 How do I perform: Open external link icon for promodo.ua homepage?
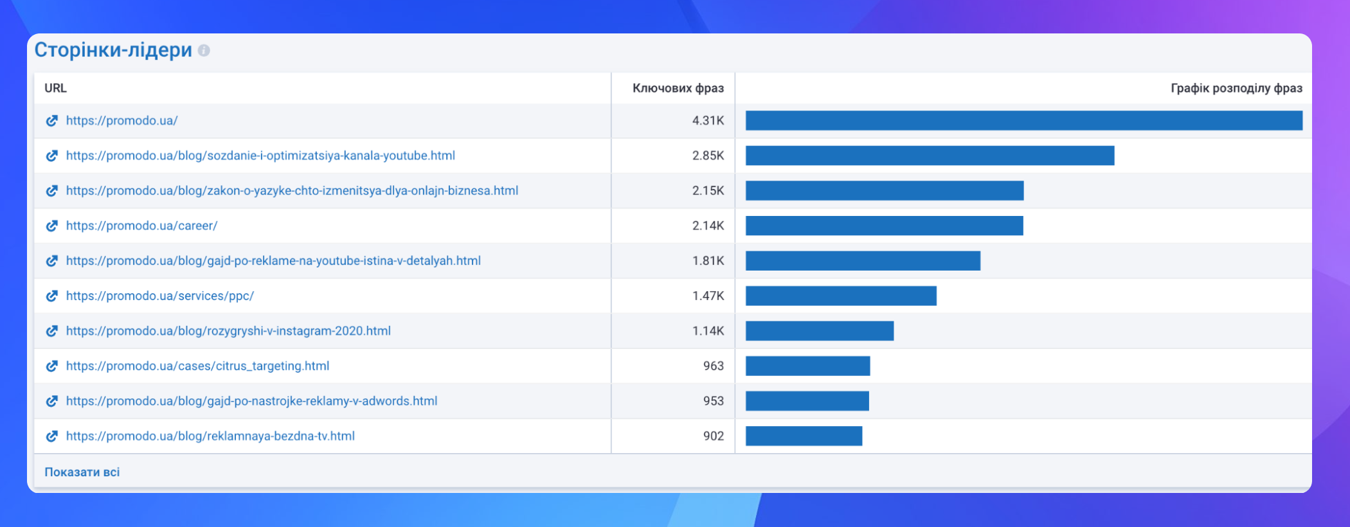point(52,121)
